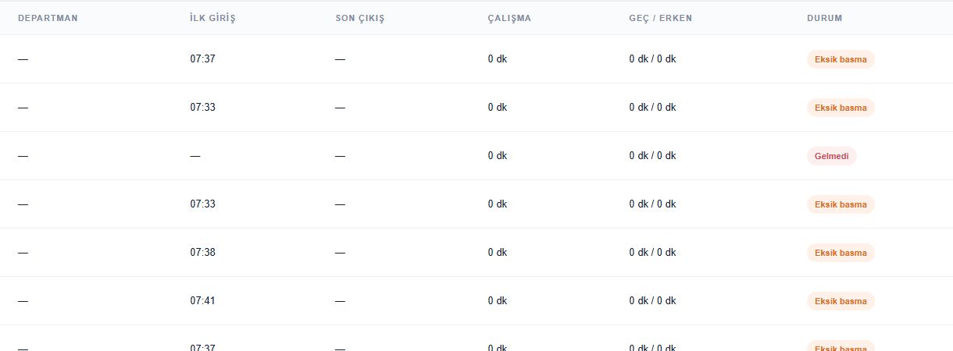This screenshot has width=953, height=351.
Task: Click 0 dk / 0 dk in Gelmedi row
Action: point(652,155)
